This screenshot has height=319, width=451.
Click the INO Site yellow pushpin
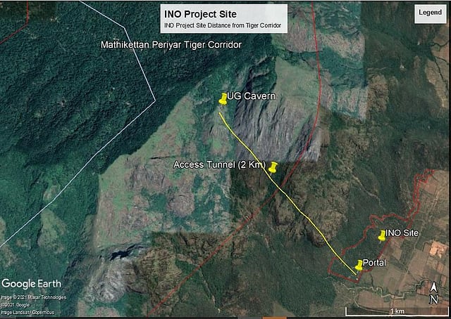pyautogui.click(x=382, y=235)
